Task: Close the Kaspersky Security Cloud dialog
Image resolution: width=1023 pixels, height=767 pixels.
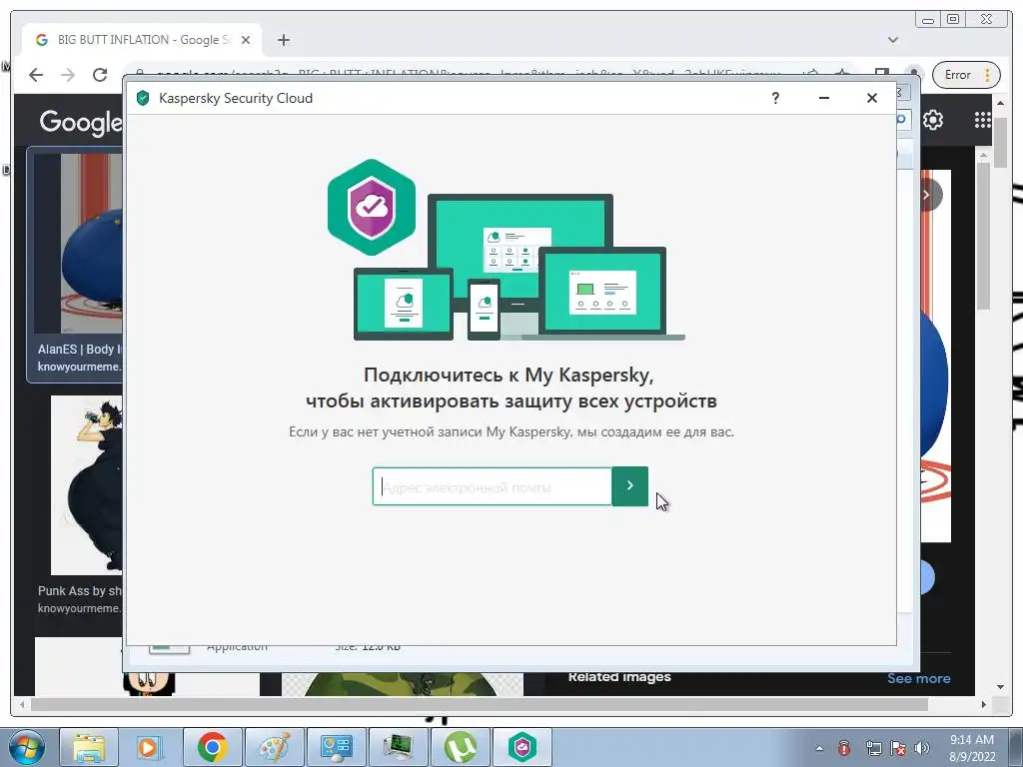Action: click(x=871, y=98)
